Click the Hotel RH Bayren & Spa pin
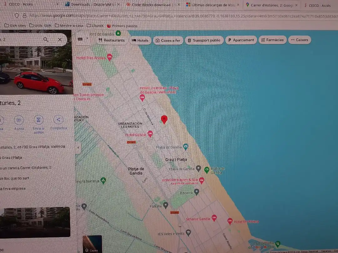The image size is (338, 253). (x=201, y=181)
